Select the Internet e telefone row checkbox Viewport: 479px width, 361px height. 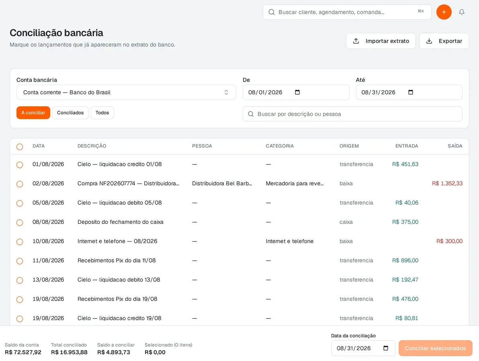[x=20, y=242]
